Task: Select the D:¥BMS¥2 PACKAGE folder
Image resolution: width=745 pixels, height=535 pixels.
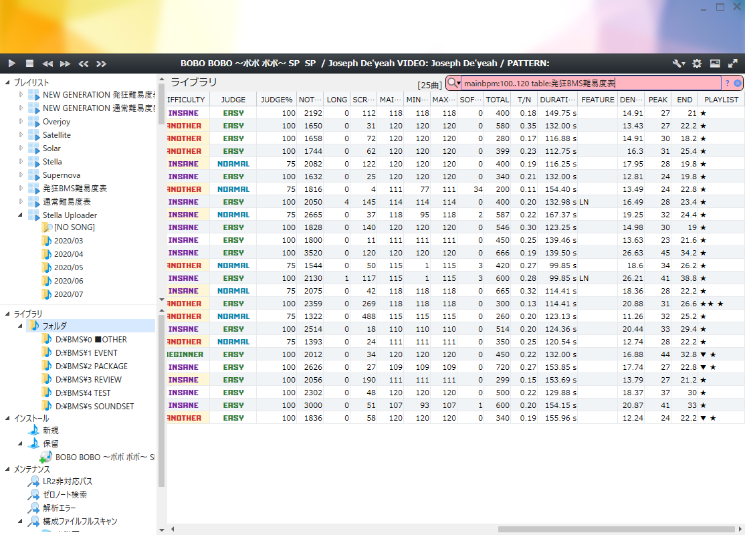Action: click(x=92, y=366)
